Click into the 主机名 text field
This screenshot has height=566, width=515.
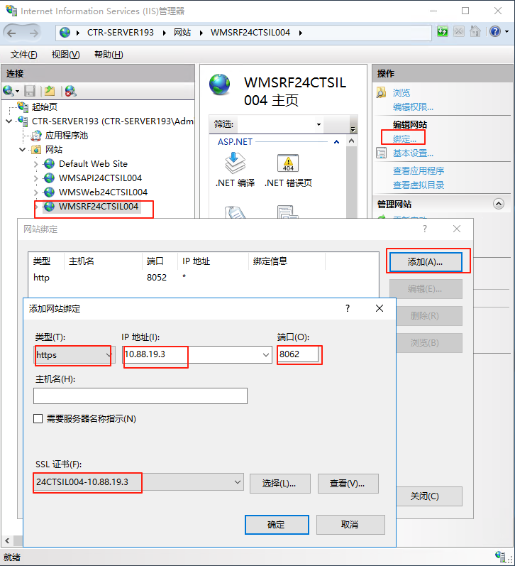pos(140,396)
